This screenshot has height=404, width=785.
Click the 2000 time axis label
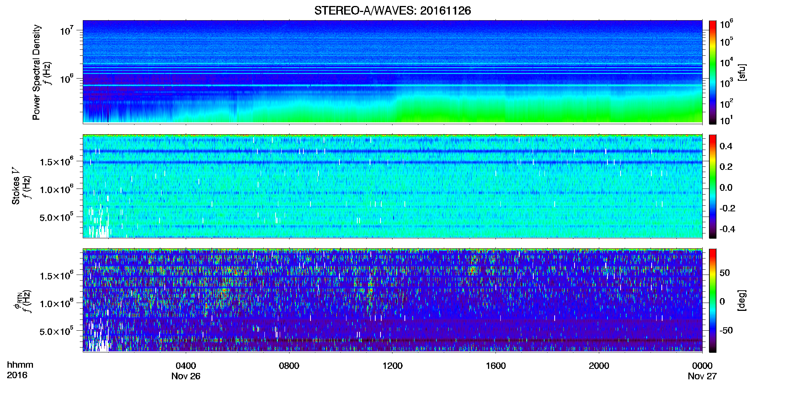click(x=599, y=366)
